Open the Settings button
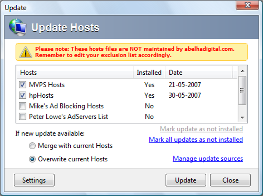Viewport: 263px width, 196px height. tap(34, 180)
